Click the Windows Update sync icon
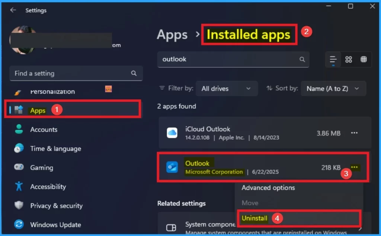381x236 pixels. [x=19, y=224]
